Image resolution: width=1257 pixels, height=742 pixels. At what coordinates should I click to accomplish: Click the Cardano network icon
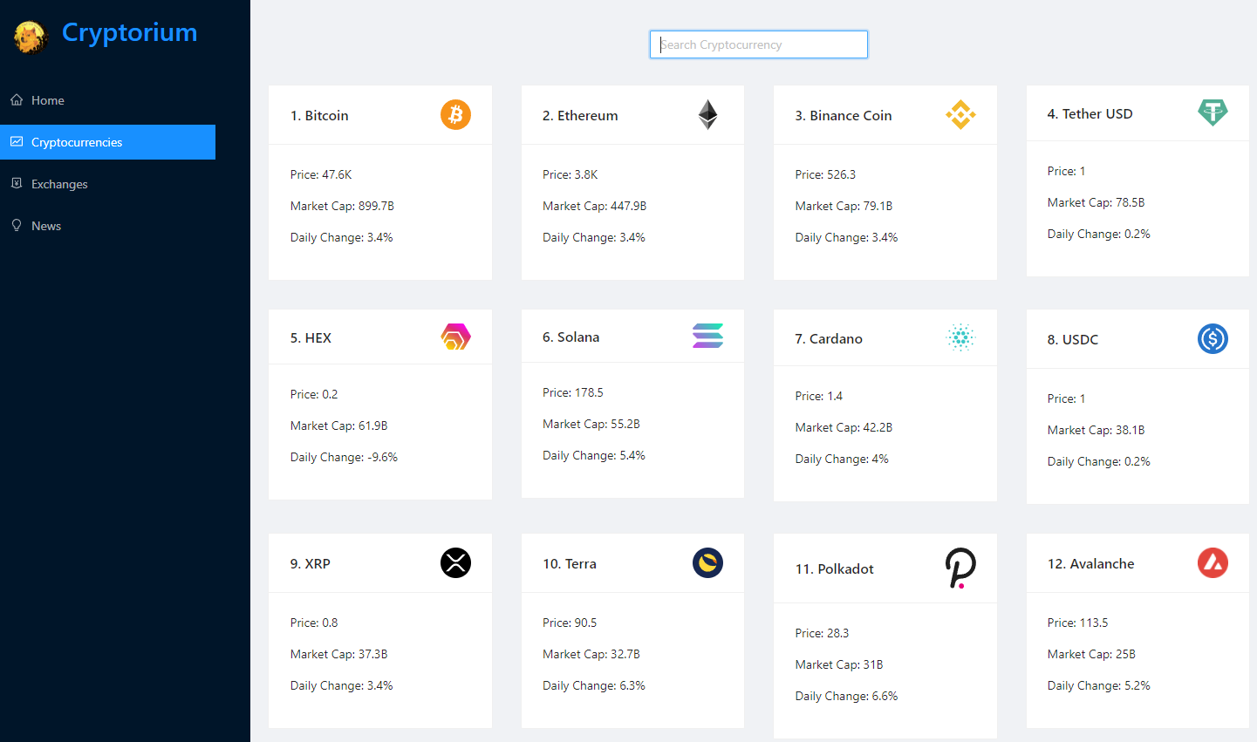pyautogui.click(x=960, y=338)
